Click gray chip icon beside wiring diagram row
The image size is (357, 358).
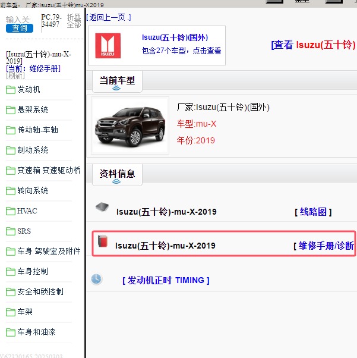[102, 207]
